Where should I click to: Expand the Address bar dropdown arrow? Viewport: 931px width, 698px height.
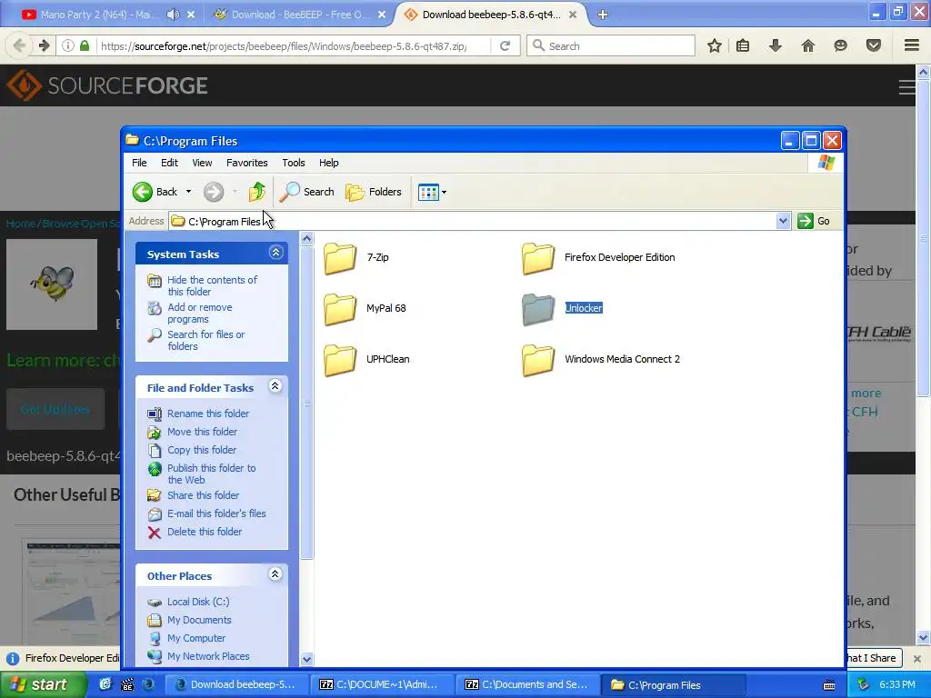tap(783, 222)
